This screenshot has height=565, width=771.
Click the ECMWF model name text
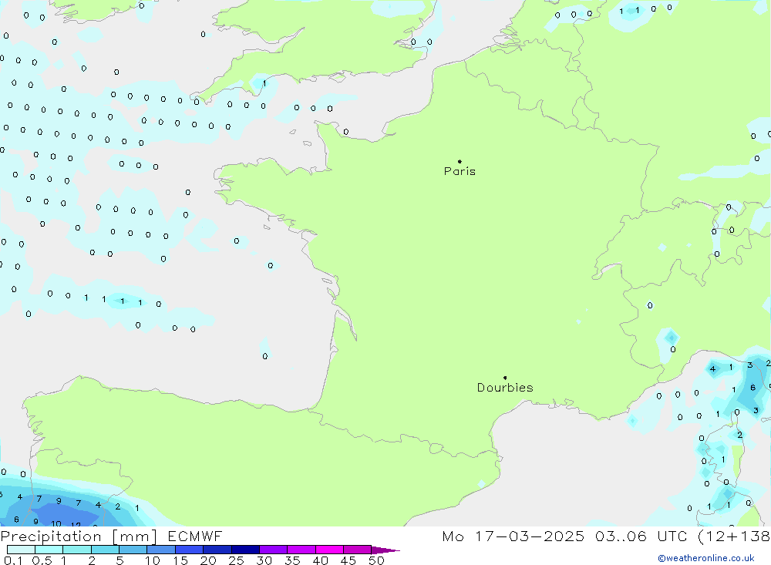[195, 536]
